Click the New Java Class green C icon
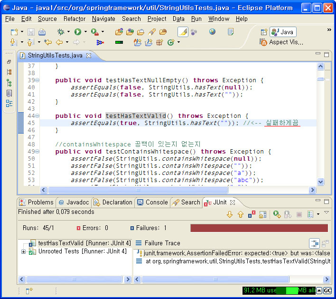This screenshot has width=336, height=299. pyautogui.click(x=171, y=42)
